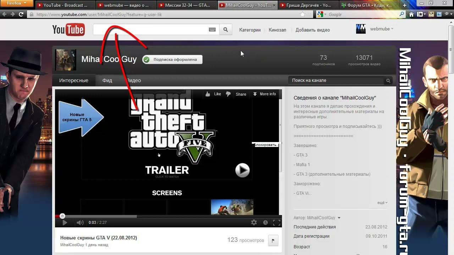
Task: Click the video progress seek bar
Action: coord(168,216)
